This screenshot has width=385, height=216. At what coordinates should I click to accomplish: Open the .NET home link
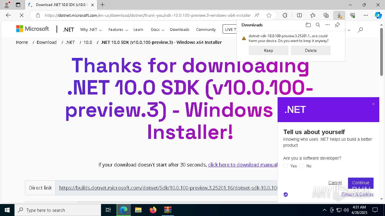68,30
